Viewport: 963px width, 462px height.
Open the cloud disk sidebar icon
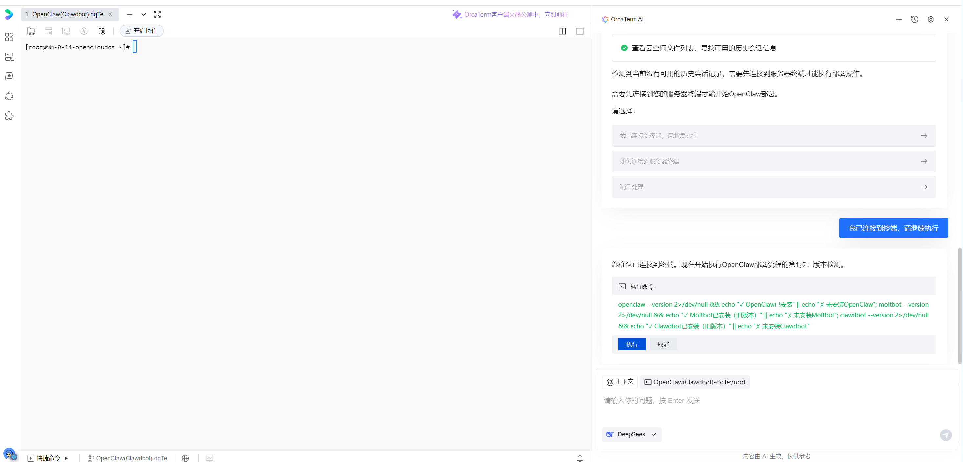point(10,76)
